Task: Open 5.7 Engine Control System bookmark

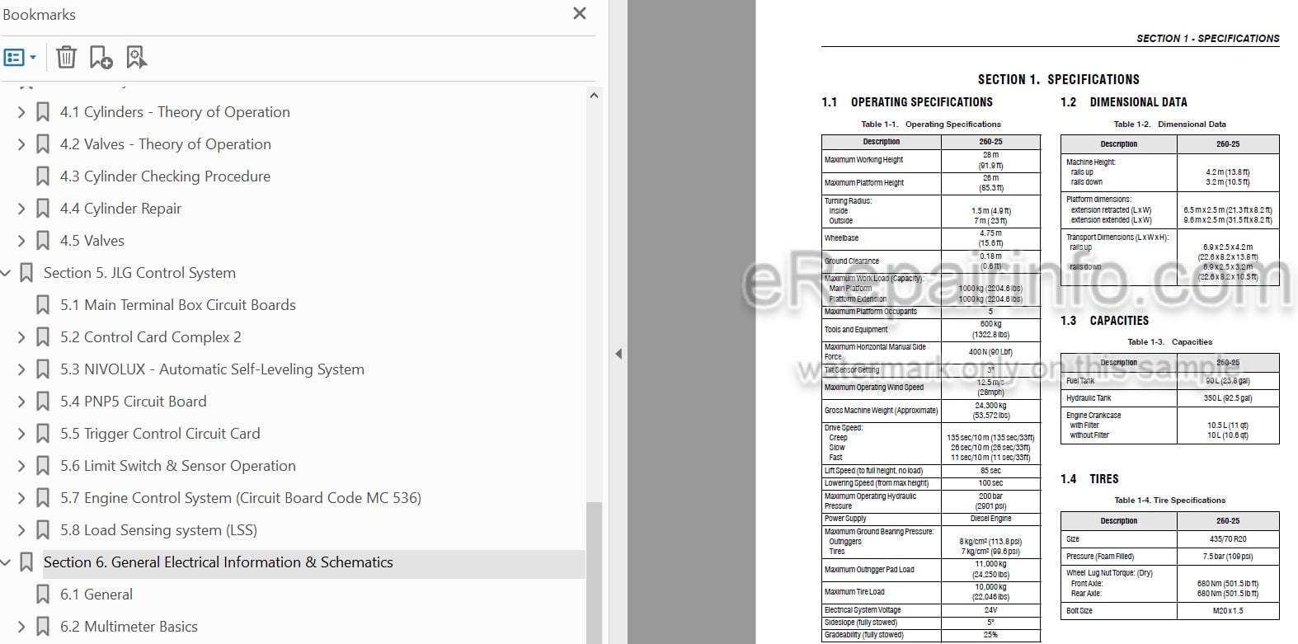Action: point(240,498)
